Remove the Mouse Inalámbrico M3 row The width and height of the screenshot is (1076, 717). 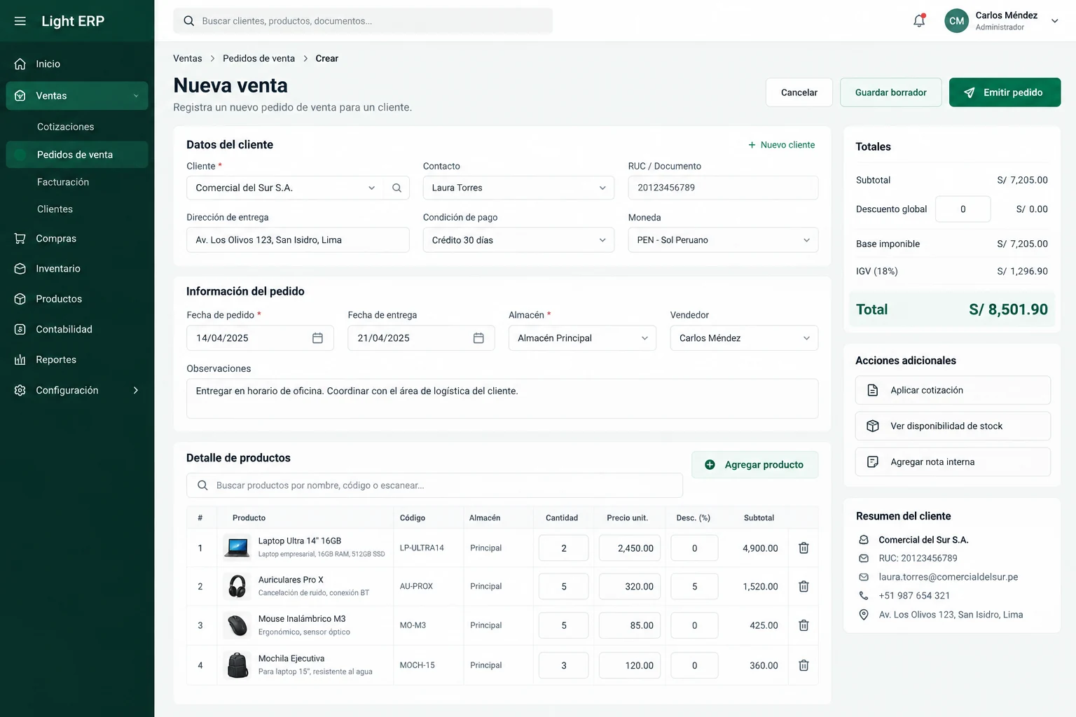[x=803, y=625]
